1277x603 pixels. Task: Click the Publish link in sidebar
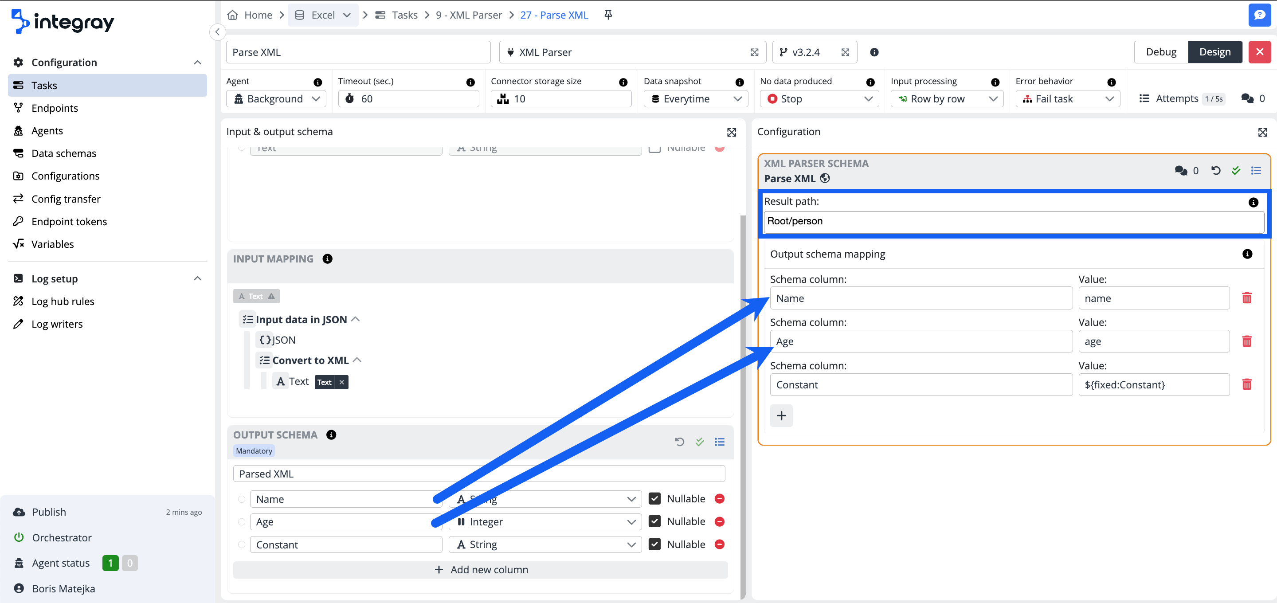pyautogui.click(x=49, y=512)
